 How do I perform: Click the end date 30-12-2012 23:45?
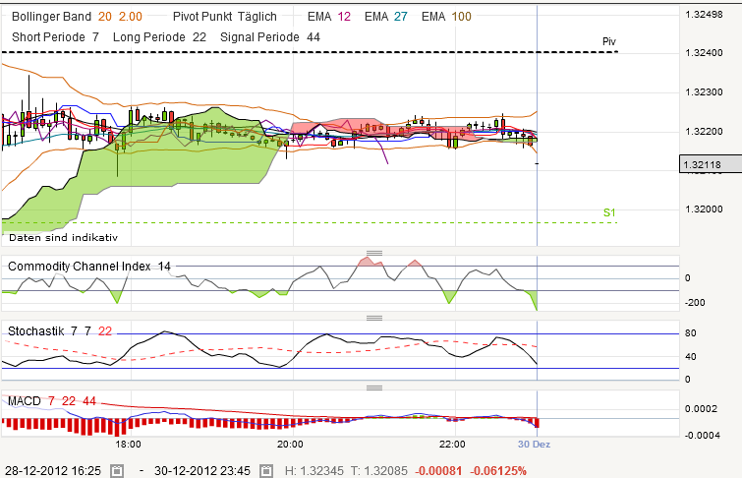pos(202,471)
